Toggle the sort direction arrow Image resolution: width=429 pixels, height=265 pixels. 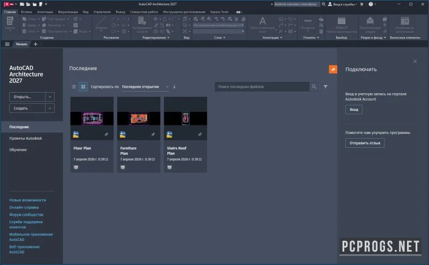pos(175,87)
